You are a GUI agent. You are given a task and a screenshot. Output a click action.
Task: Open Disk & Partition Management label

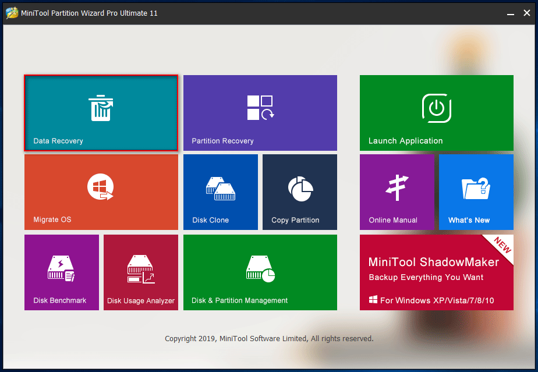(239, 300)
